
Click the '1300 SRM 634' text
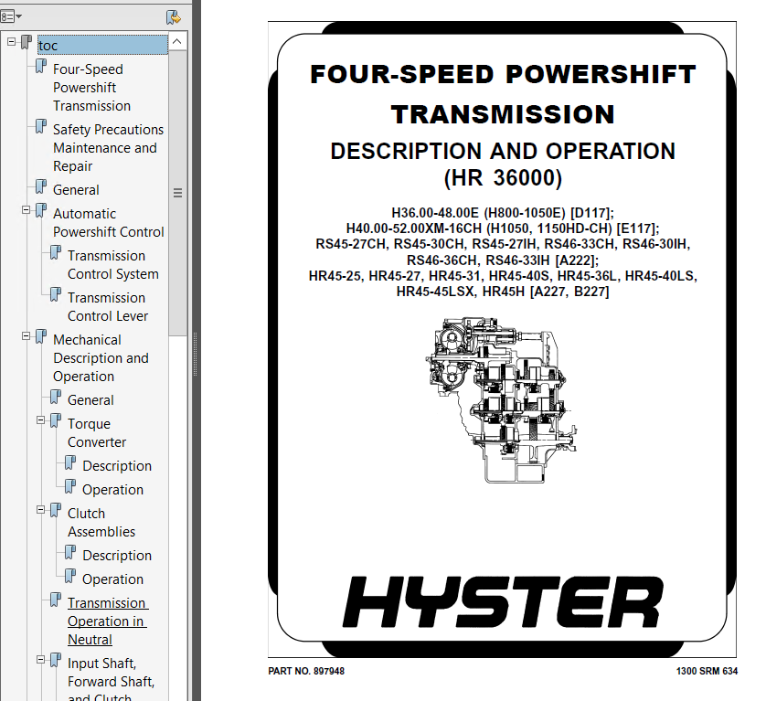(x=707, y=671)
